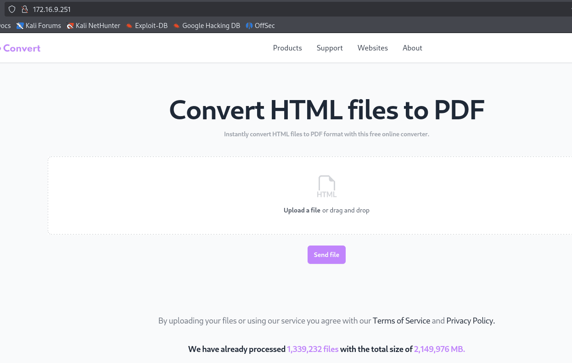Open the Websites menu item
The image size is (572, 363).
(x=373, y=48)
